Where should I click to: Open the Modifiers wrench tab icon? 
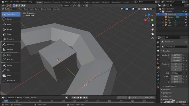tap(158, 72)
